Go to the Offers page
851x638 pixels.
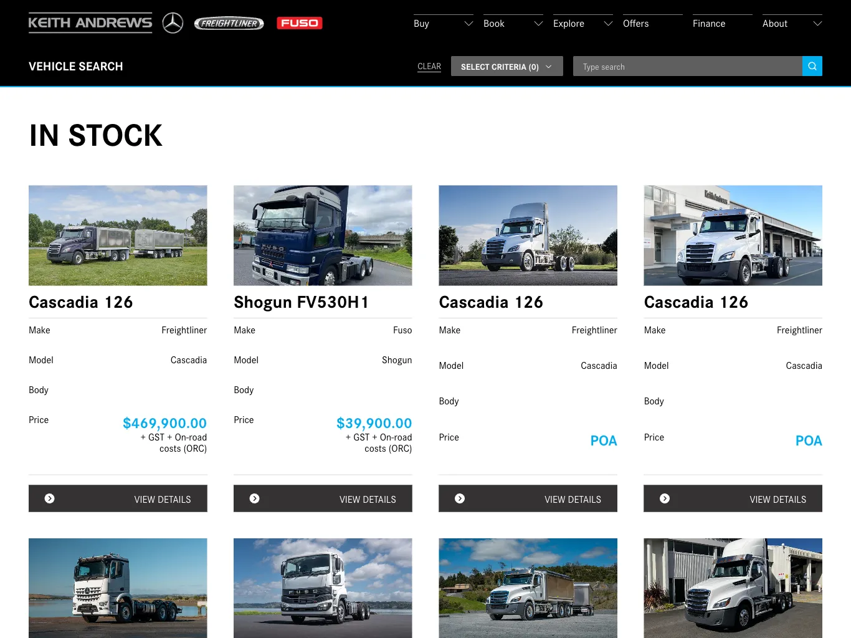(x=635, y=24)
